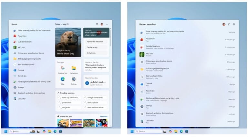Screen dimensions: 248x138
Task: Select Arrhythmia quiz answer
Action: [x=96, y=53]
